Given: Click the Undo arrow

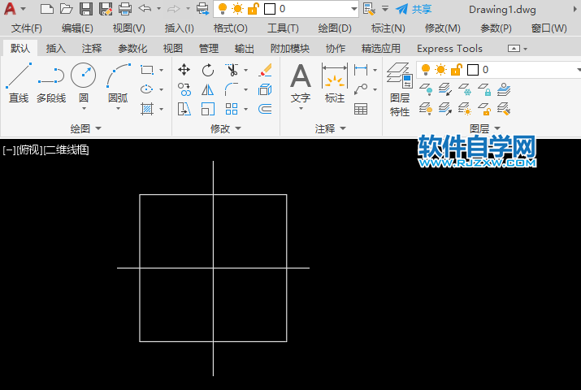Looking at the screenshot, I should (x=145, y=8).
